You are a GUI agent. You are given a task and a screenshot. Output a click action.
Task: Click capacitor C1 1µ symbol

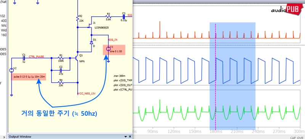click(x=24, y=58)
